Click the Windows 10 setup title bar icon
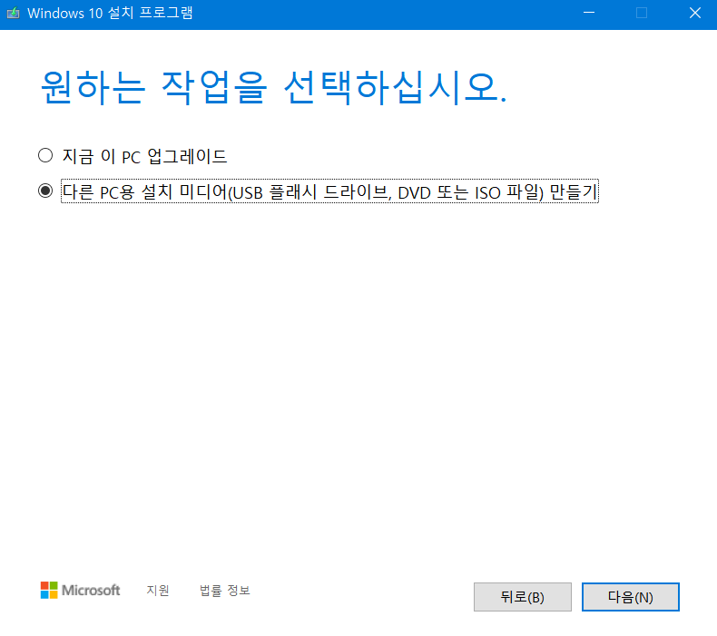This screenshot has width=717, height=636. tap(14, 13)
